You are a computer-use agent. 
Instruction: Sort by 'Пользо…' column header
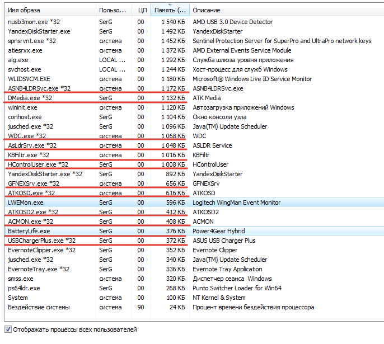(x=113, y=10)
